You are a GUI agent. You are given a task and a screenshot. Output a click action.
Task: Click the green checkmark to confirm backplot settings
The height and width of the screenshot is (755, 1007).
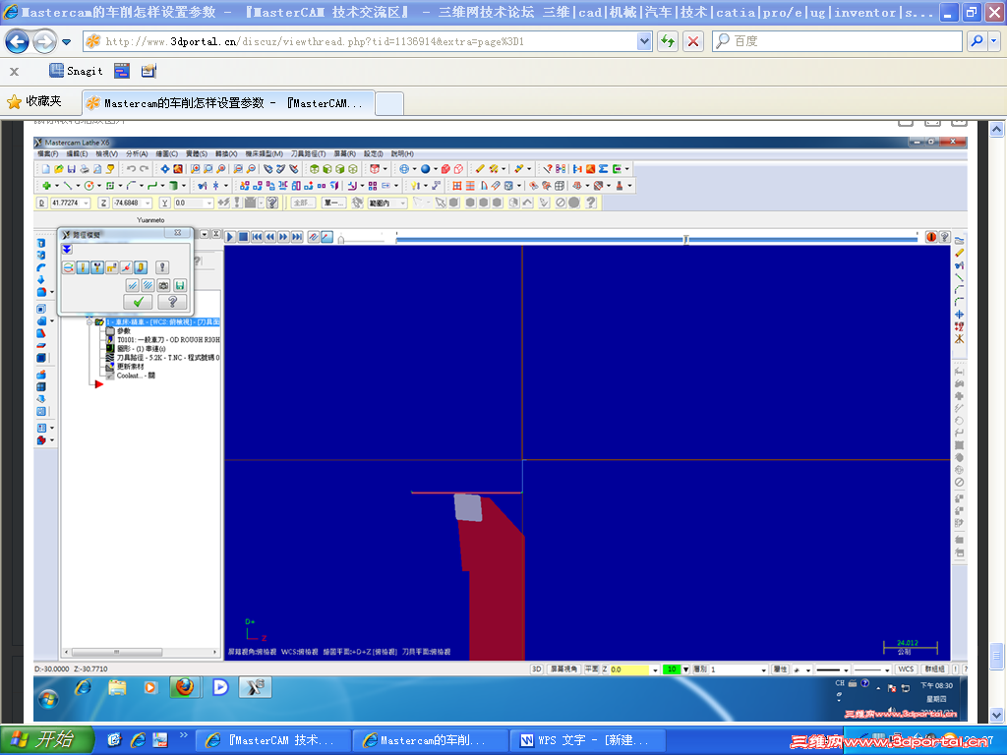pos(138,301)
